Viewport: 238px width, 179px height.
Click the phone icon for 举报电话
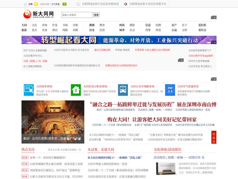coord(78,4)
